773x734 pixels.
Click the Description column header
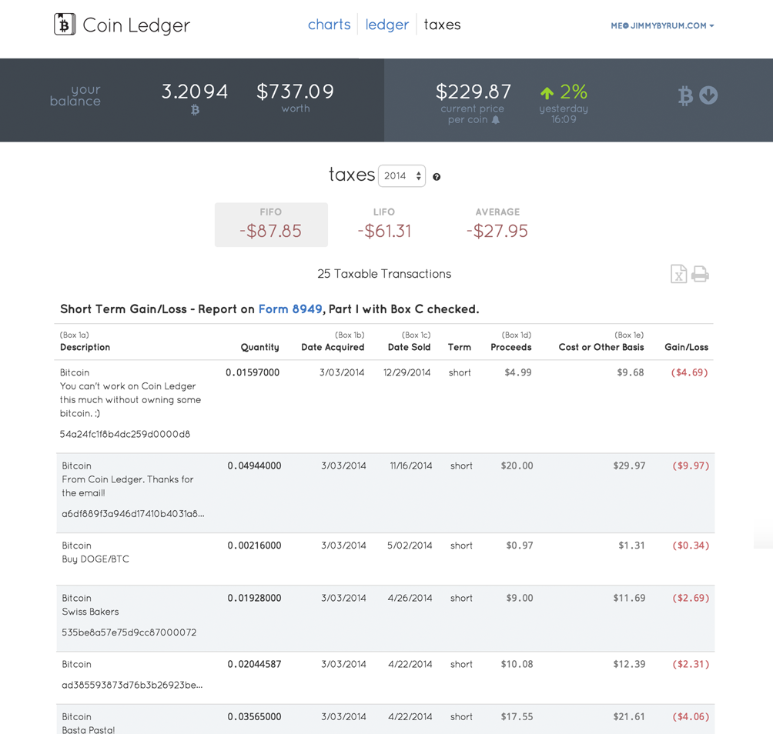pyautogui.click(x=85, y=347)
